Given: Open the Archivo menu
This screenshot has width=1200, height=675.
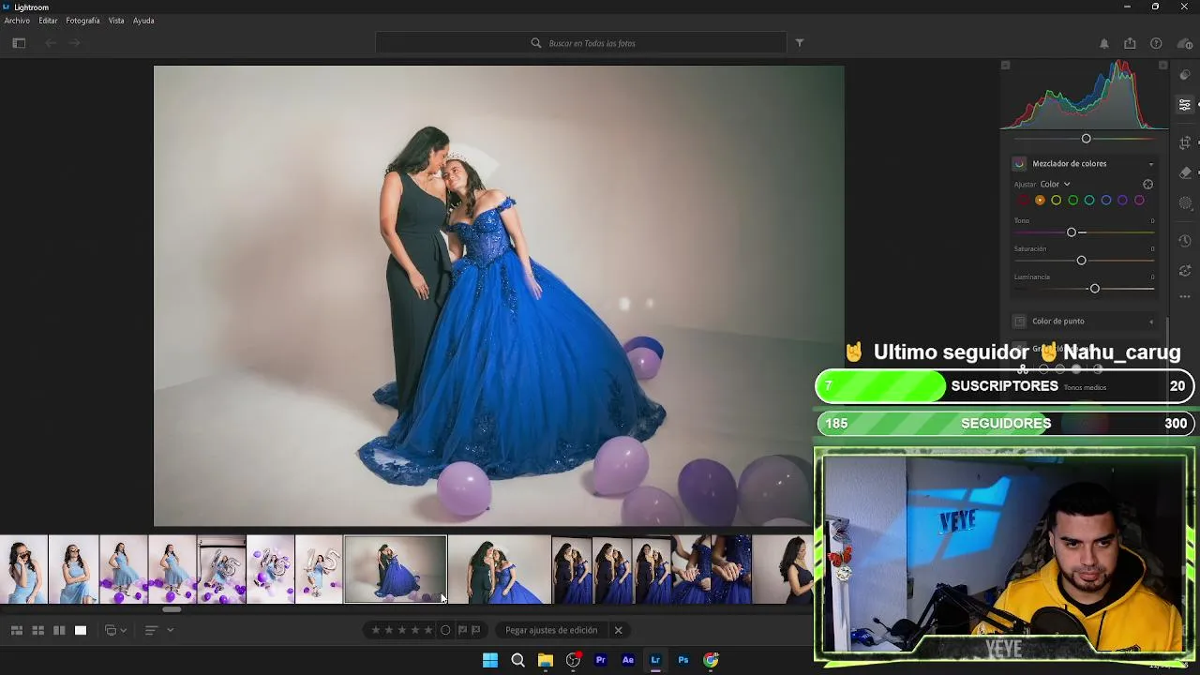Looking at the screenshot, I should (x=17, y=21).
